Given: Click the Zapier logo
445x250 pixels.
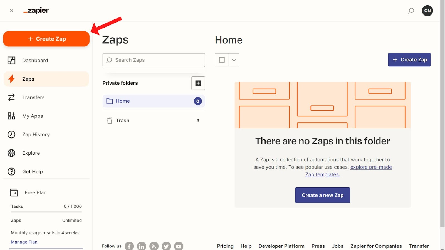Looking at the screenshot, I should (36, 11).
